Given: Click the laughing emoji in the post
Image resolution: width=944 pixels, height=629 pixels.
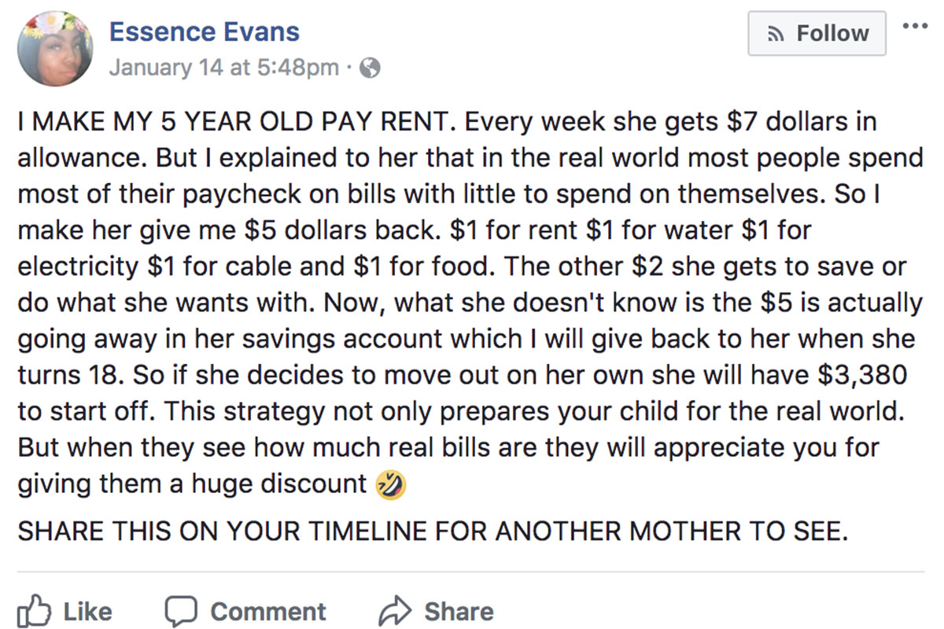Looking at the screenshot, I should click(x=391, y=486).
